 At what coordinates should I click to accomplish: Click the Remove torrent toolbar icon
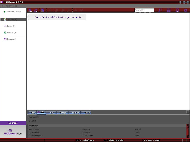coord(50,10)
